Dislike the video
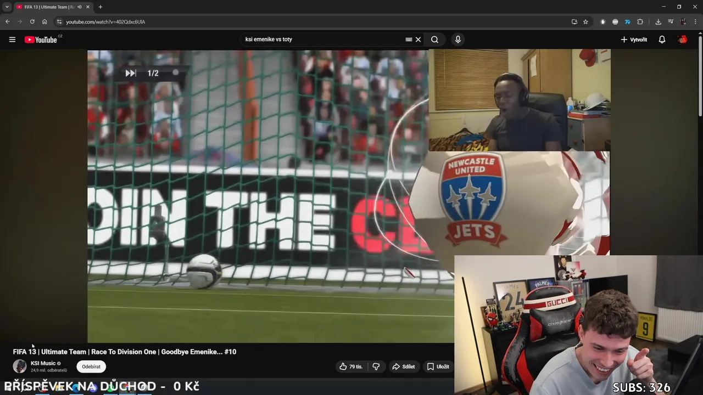 [376, 366]
